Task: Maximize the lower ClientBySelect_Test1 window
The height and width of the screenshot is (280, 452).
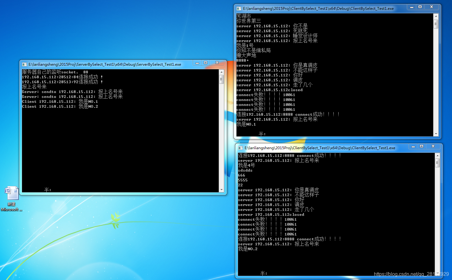Action: (422, 146)
